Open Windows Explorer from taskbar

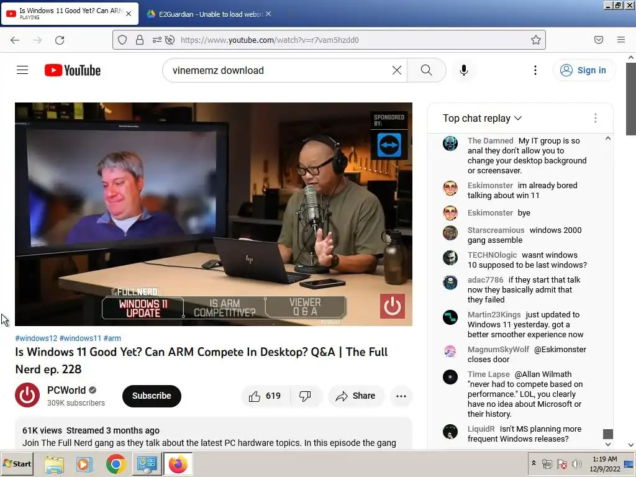click(54, 464)
